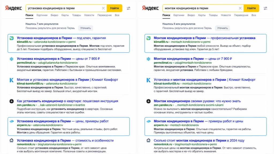Open left result 'Установка кондиционера в Перми — цены от 7 900 ₽'
The height and width of the screenshot is (154, 274).
tap(58, 59)
